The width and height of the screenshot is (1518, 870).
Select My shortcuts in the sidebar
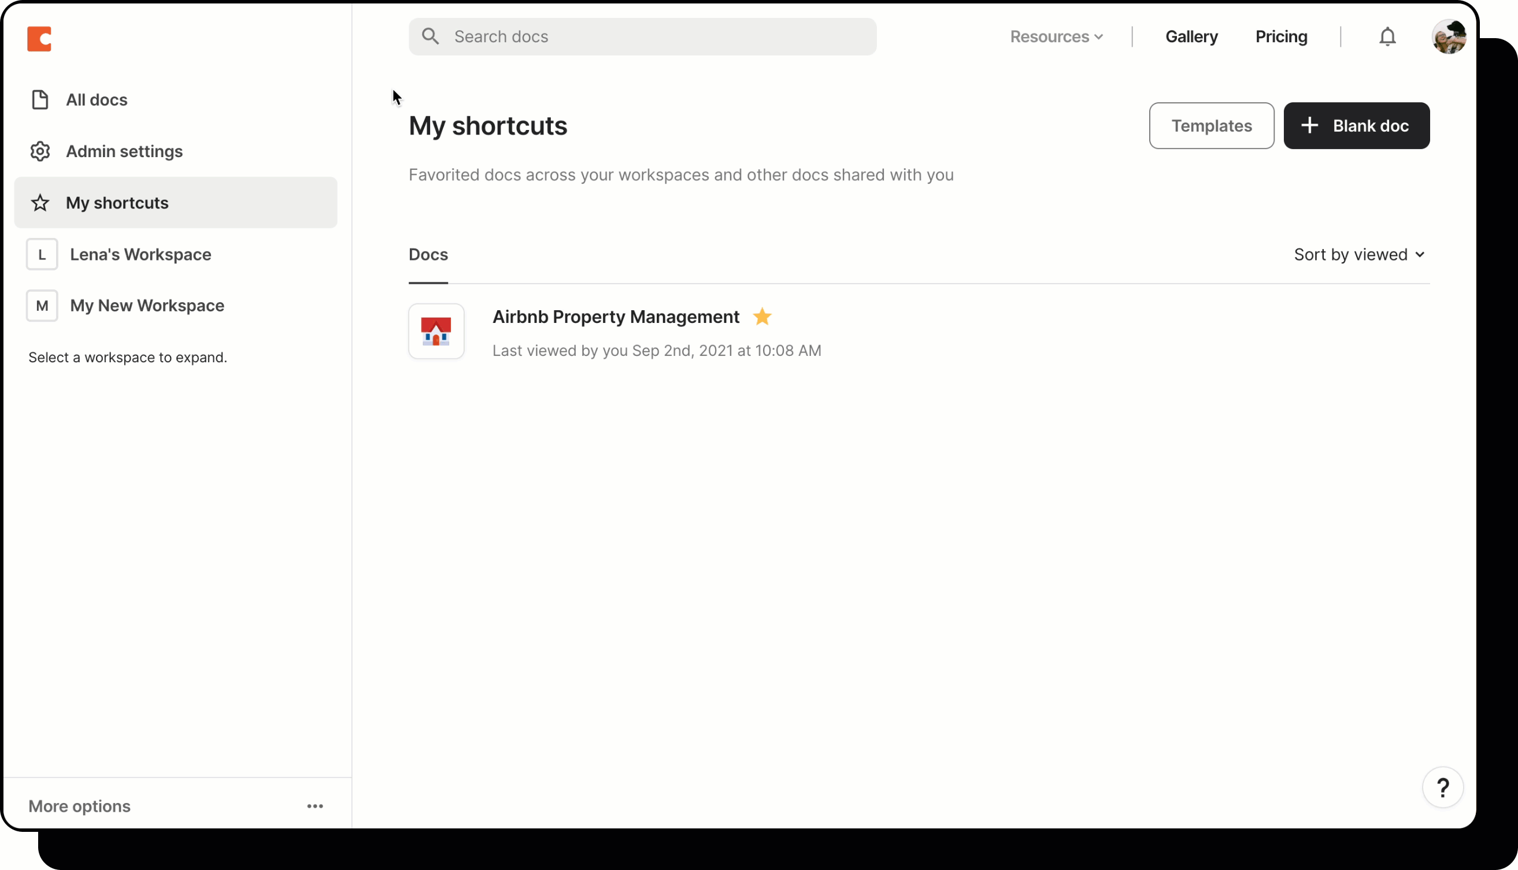(x=117, y=203)
